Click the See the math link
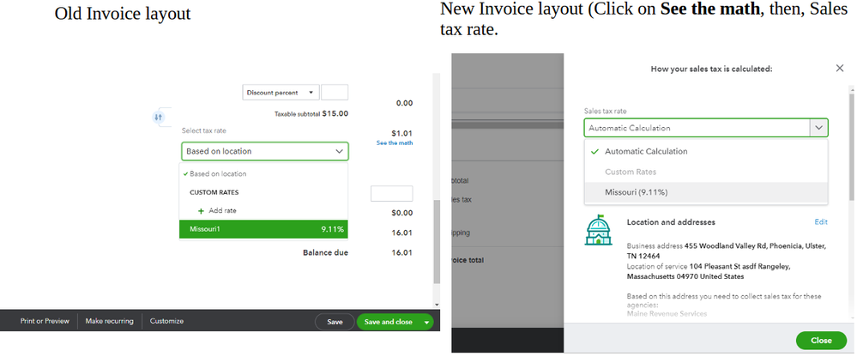The width and height of the screenshot is (857, 357). coord(395,143)
